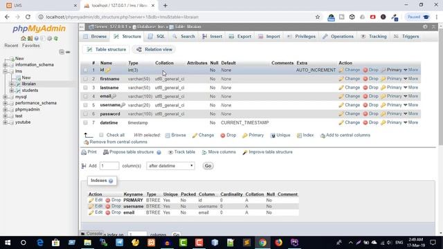Viewport: 443px width, 249px height.
Task: Open the 'after datetime' position dropdown
Action: 170,166
